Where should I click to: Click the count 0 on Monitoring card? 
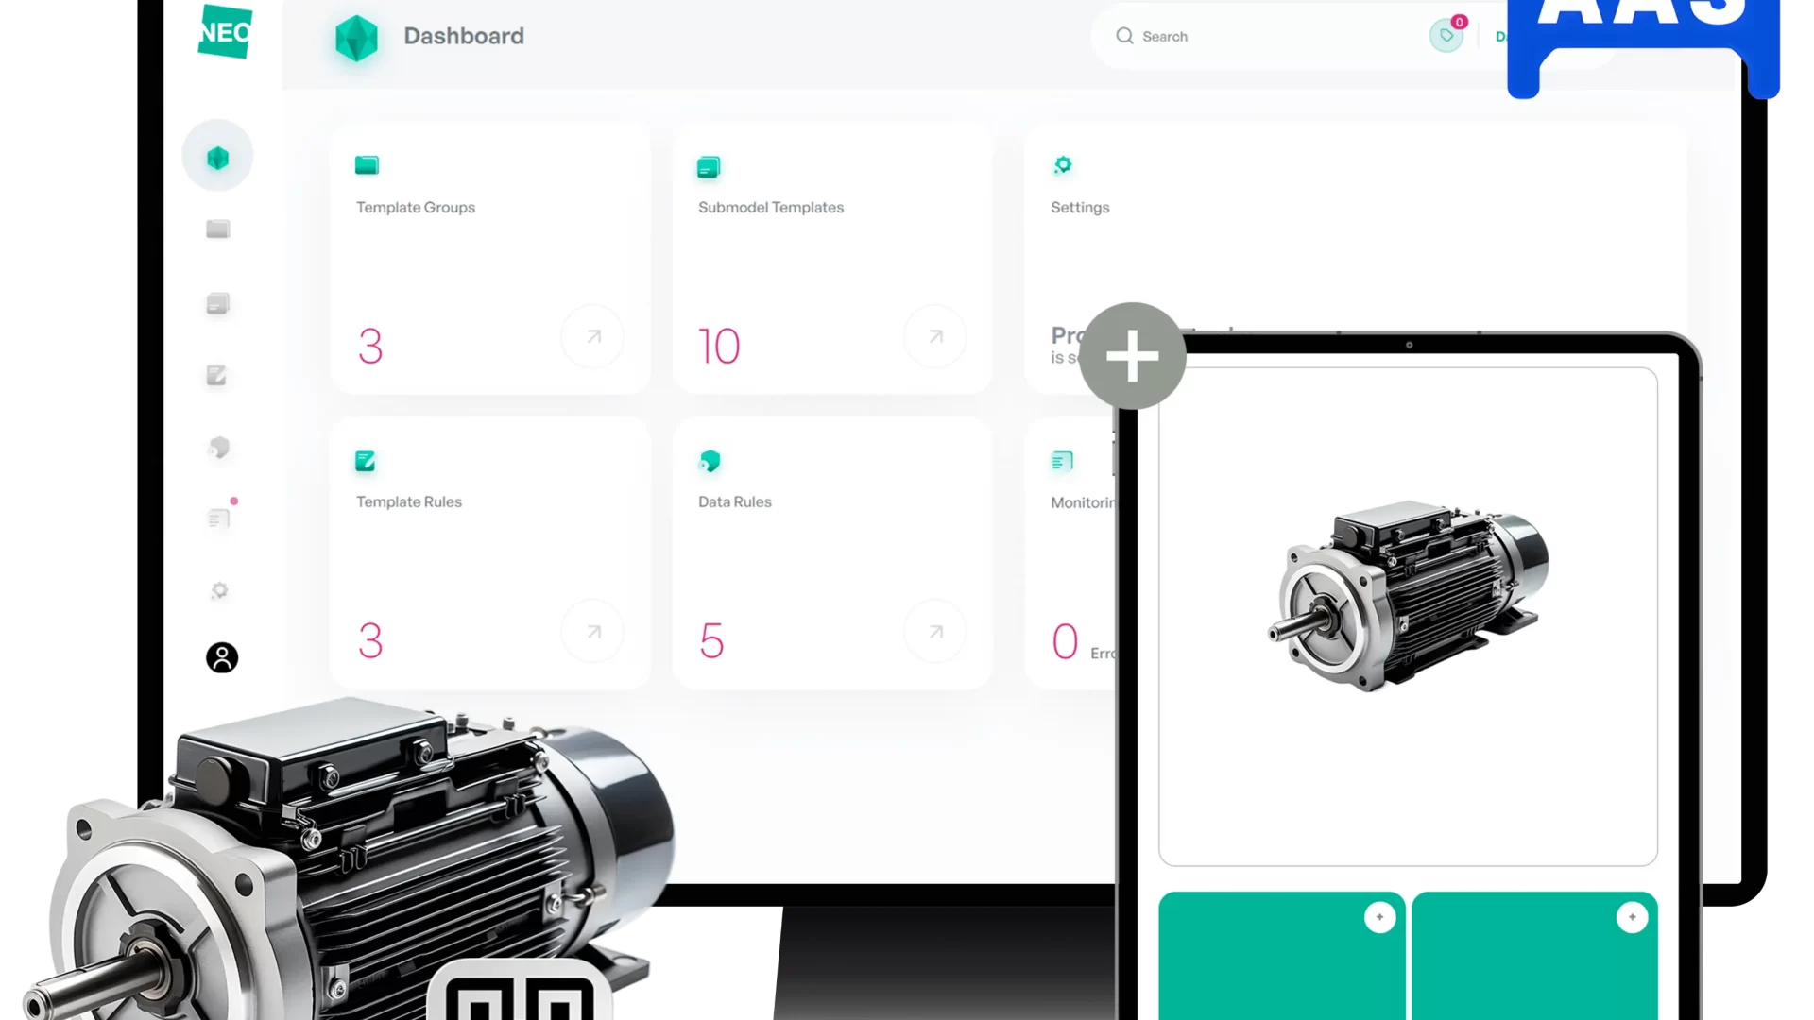pyautogui.click(x=1065, y=641)
